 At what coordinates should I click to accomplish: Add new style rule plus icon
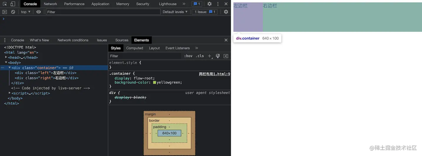click(210, 56)
